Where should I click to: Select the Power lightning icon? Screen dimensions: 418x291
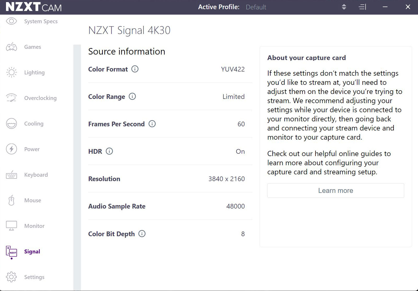click(11, 149)
